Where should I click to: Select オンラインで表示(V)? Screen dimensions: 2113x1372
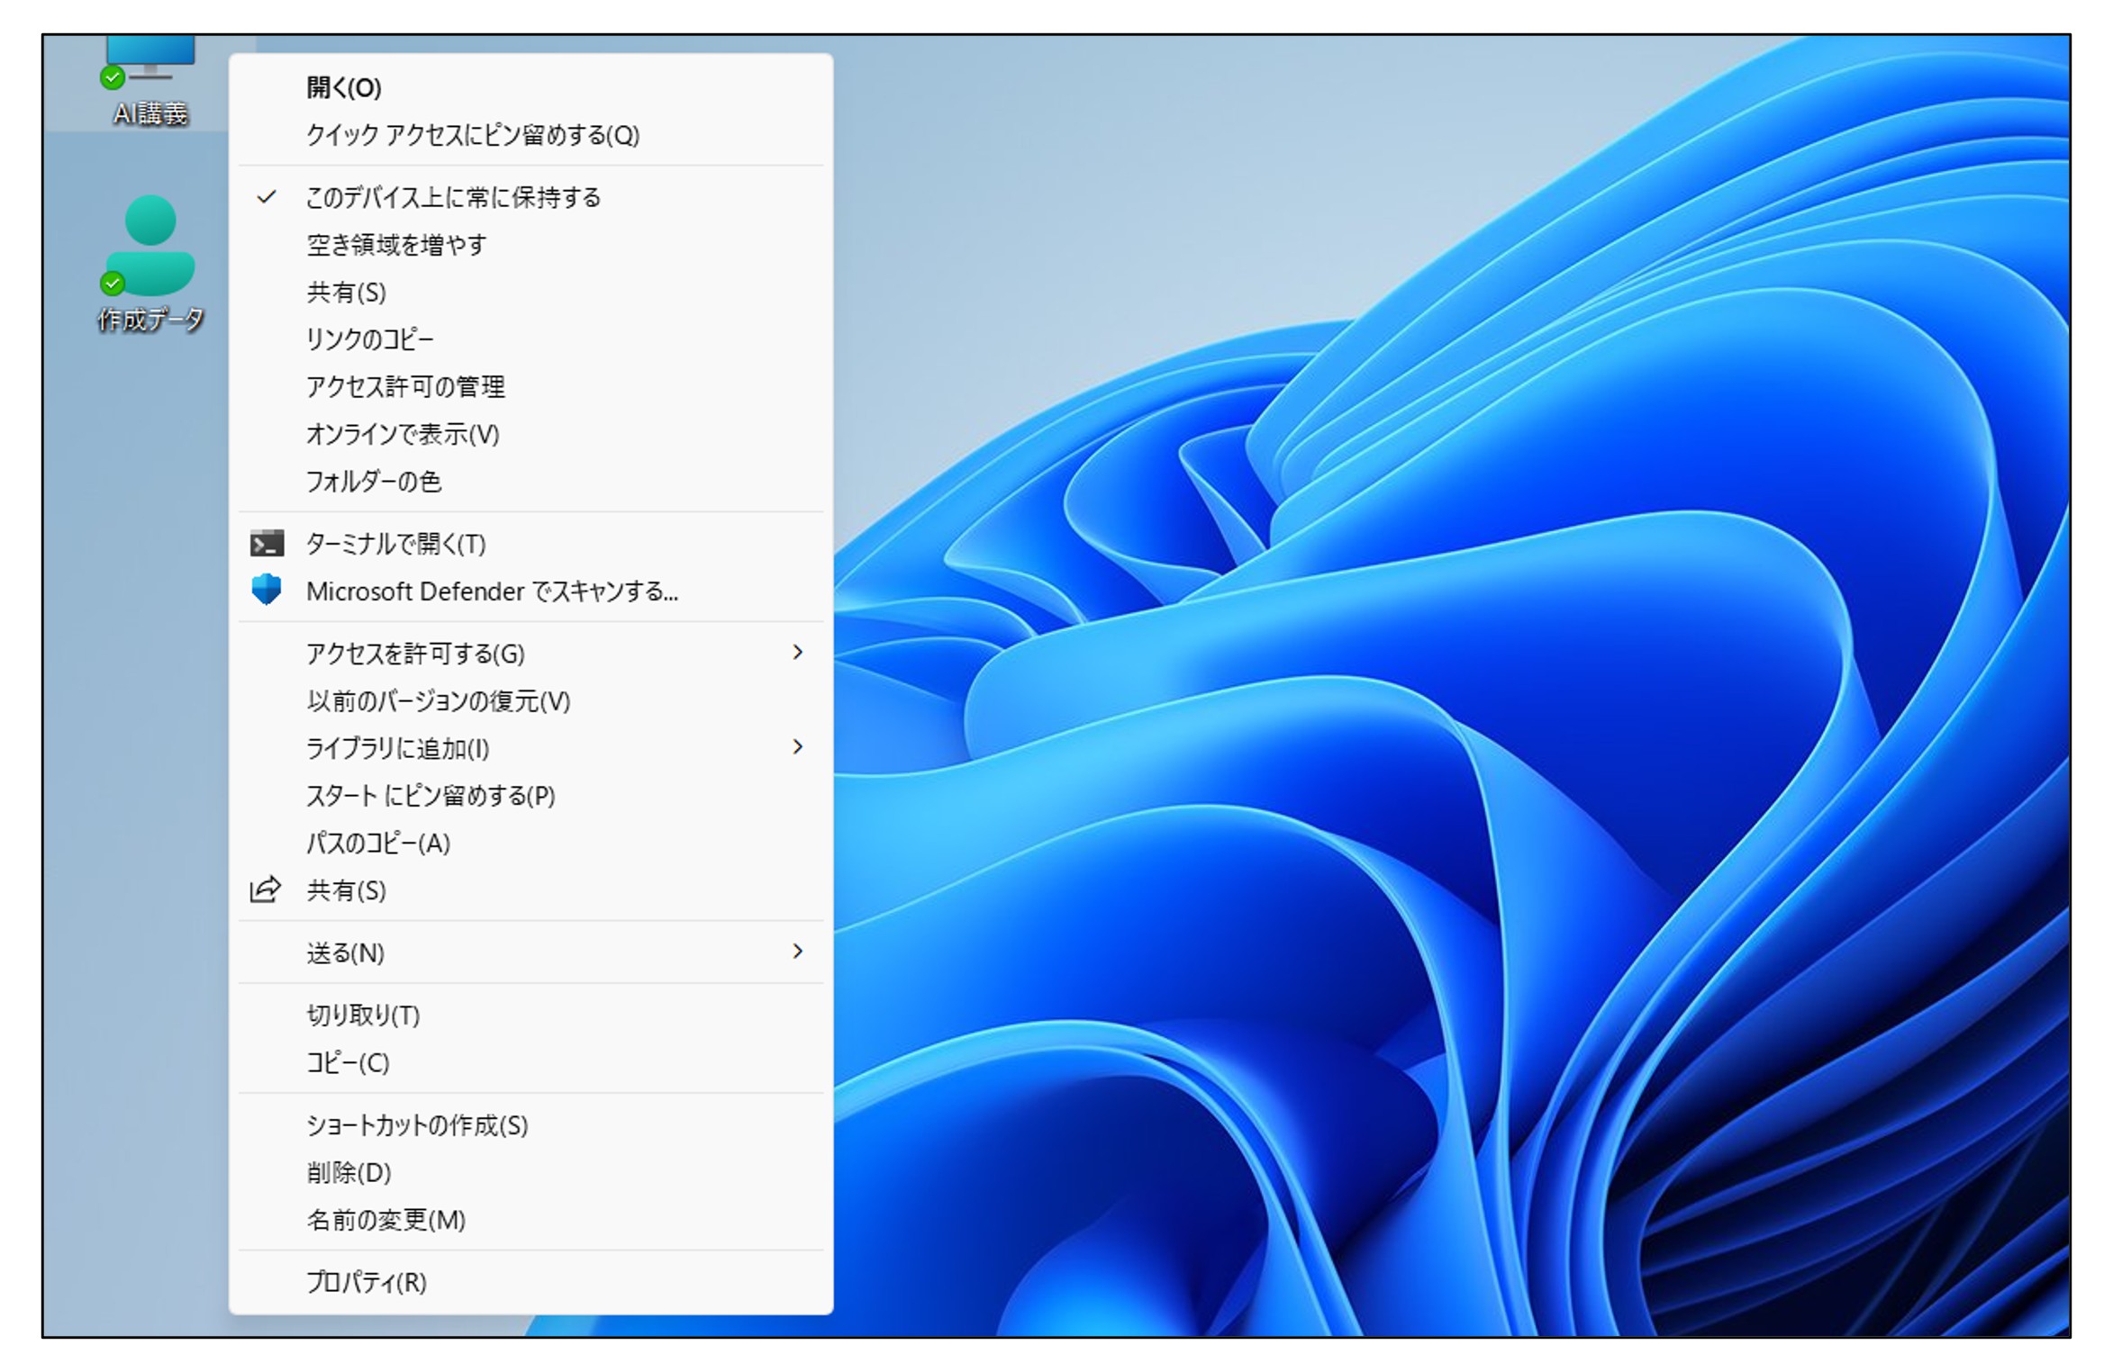[403, 435]
